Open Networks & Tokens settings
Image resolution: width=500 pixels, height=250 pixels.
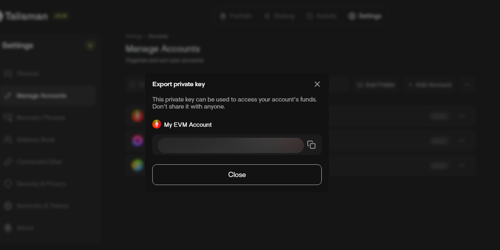point(42,206)
